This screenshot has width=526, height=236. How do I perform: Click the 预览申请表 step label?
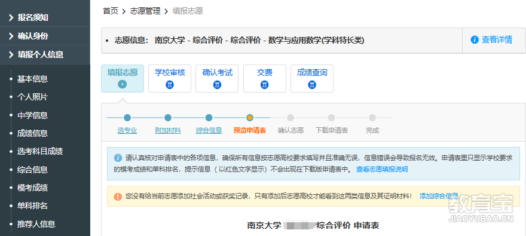250,130
